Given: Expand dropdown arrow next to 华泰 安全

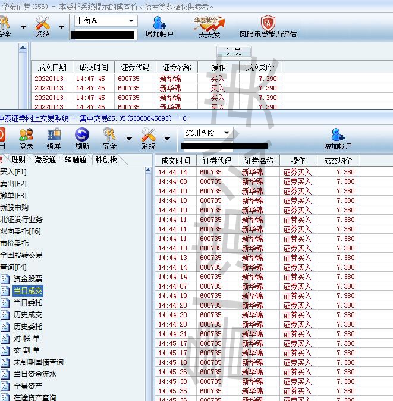Looking at the screenshot, I should [x=23, y=27].
